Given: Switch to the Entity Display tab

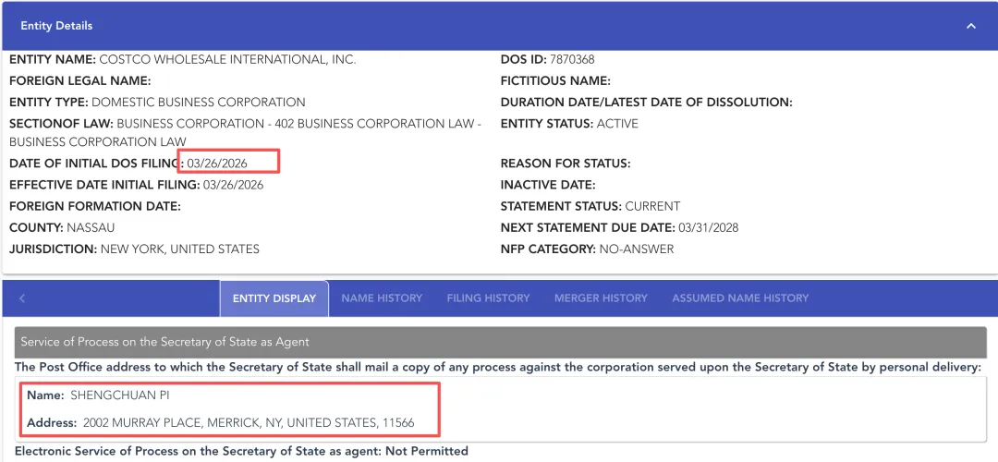Looking at the screenshot, I should pos(274,298).
